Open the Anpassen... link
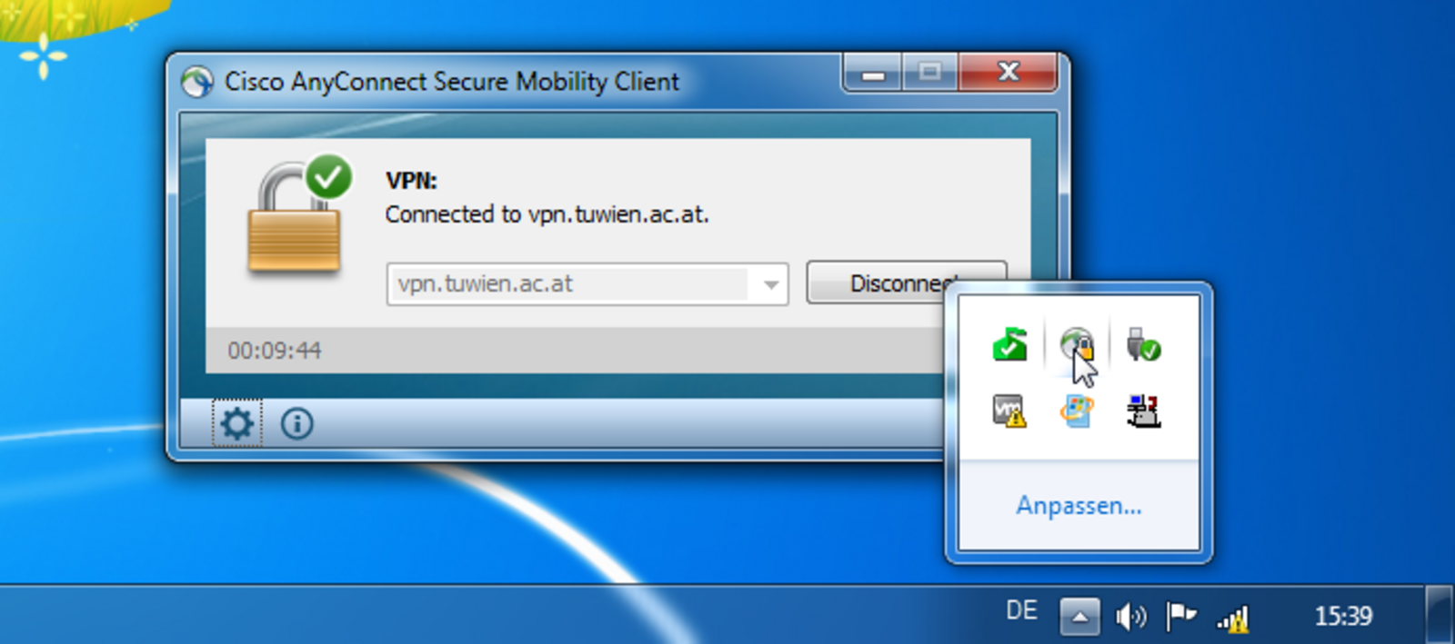 (x=1079, y=505)
